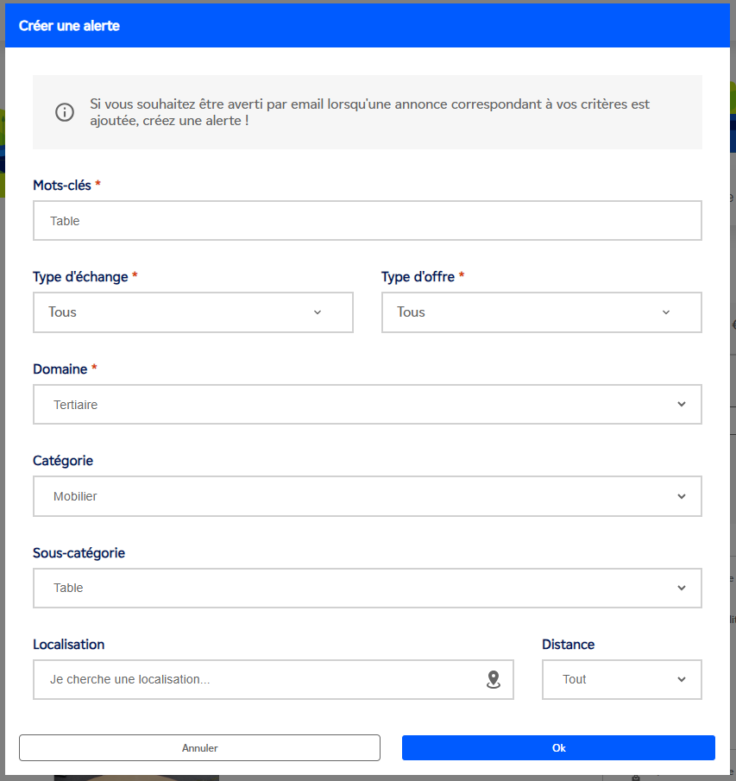The width and height of the screenshot is (736, 781).
Task: Click the Créer une alerte dialog title
Action: (x=69, y=26)
